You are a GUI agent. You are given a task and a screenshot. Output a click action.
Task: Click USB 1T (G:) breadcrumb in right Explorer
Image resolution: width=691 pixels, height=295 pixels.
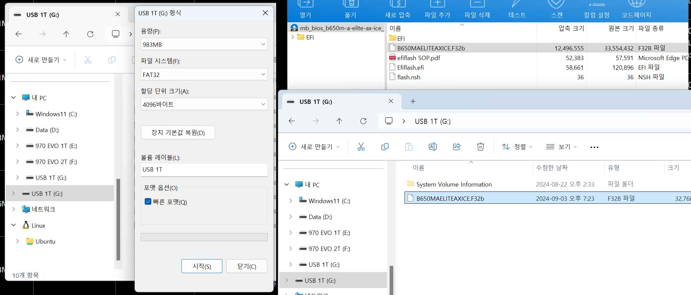[432, 121]
